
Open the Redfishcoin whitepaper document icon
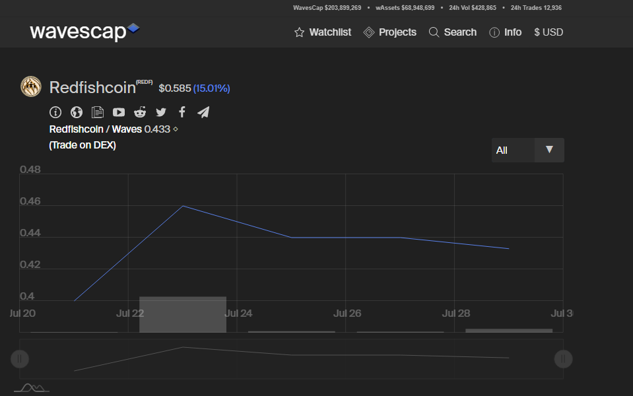(x=97, y=112)
